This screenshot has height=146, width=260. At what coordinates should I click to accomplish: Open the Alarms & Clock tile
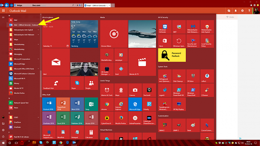107,90
